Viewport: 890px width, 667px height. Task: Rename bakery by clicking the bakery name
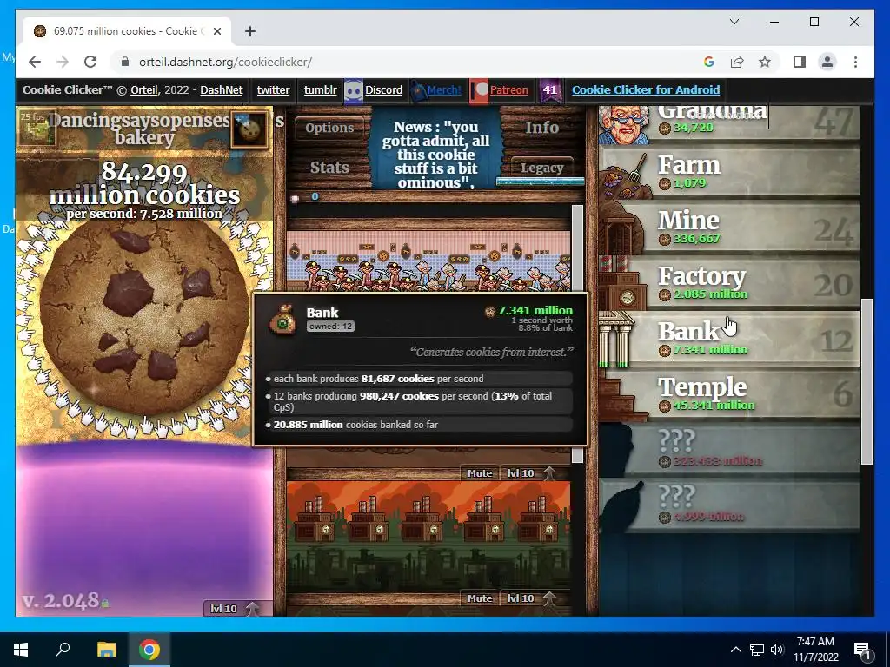pos(144,129)
